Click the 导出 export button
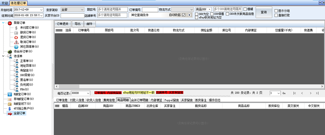This screenshot has width=325, height=135. (78, 24)
